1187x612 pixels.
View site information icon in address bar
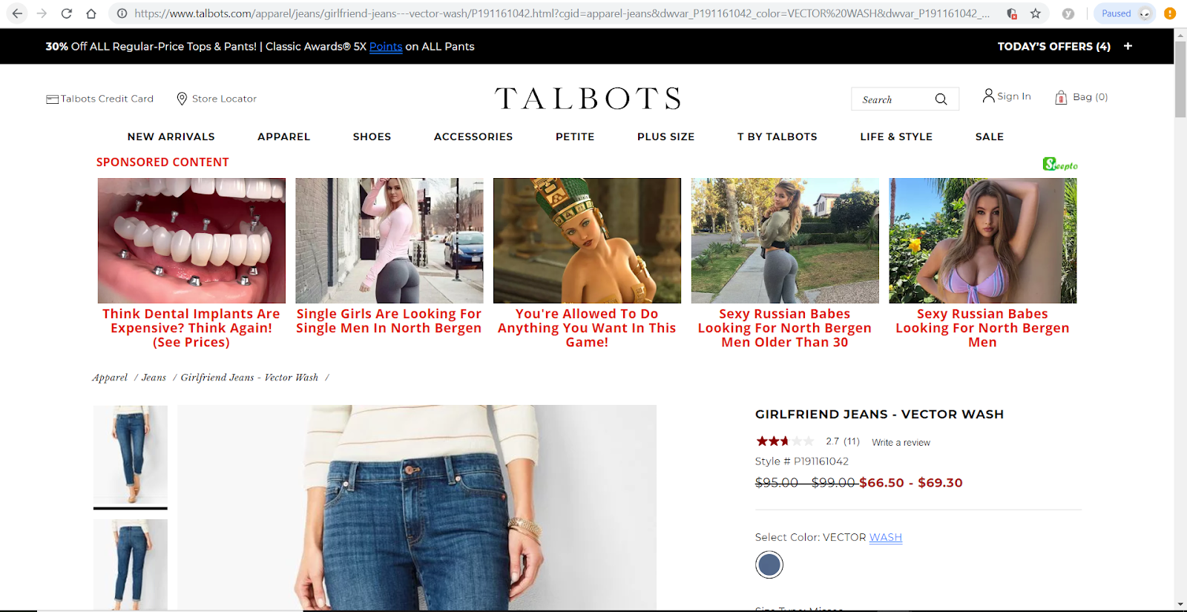point(122,13)
